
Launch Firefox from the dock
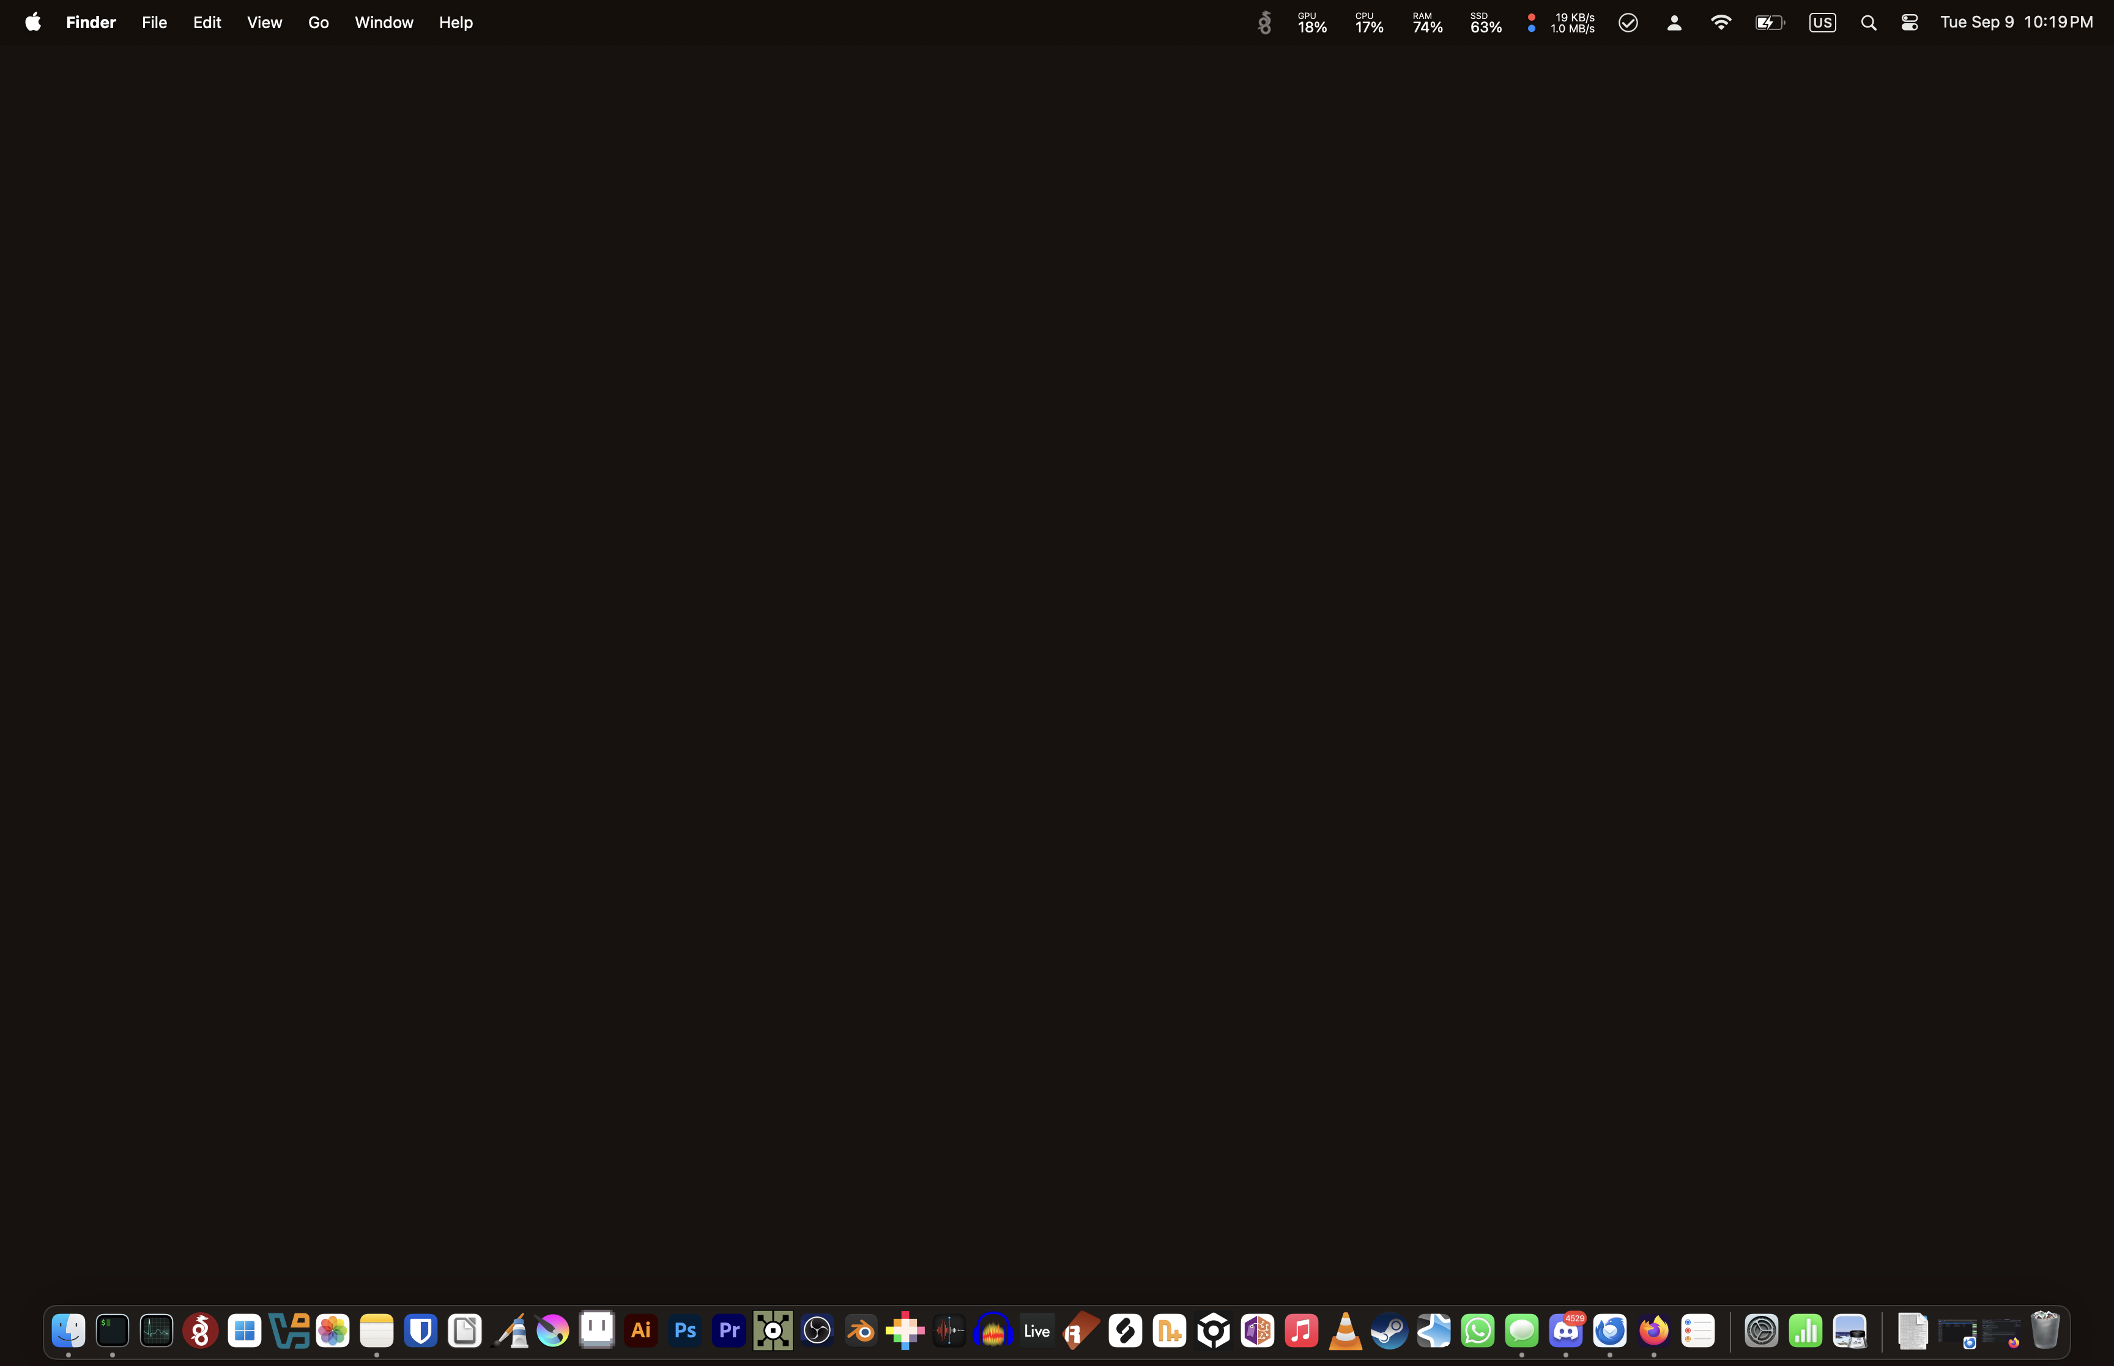tap(1653, 1331)
